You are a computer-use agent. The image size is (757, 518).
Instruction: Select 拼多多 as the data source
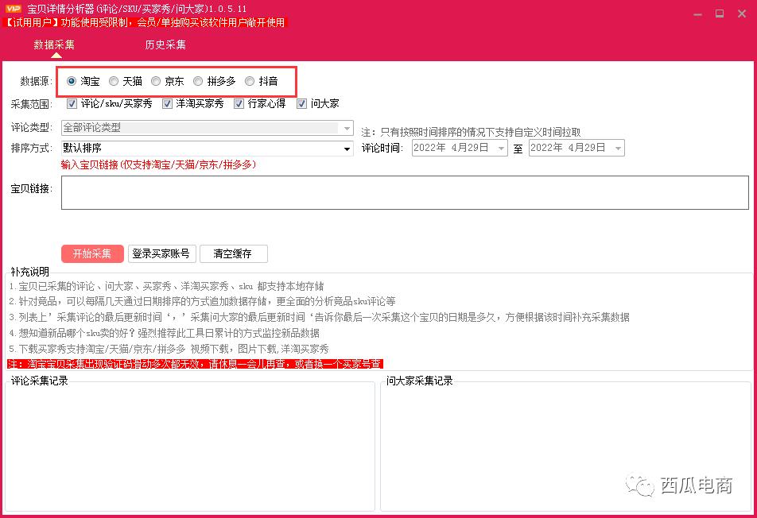tap(198, 81)
